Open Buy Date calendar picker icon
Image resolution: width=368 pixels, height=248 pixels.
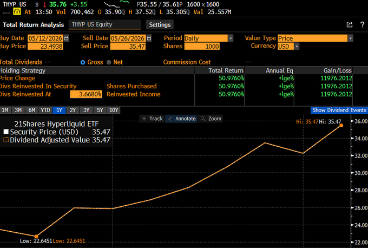pos(67,38)
